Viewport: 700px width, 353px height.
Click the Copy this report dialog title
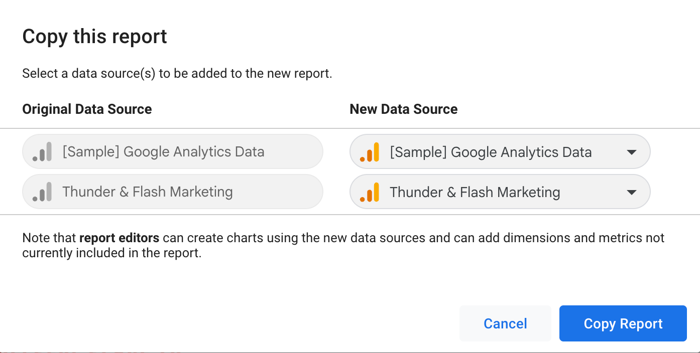click(x=95, y=37)
